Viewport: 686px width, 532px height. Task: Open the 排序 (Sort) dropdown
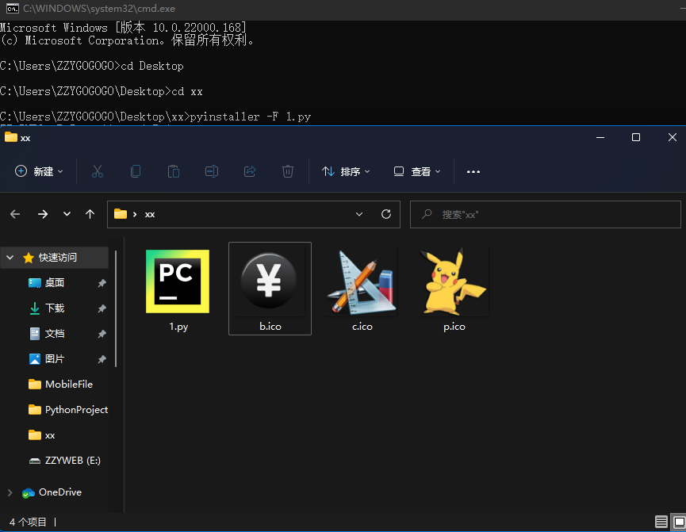346,171
